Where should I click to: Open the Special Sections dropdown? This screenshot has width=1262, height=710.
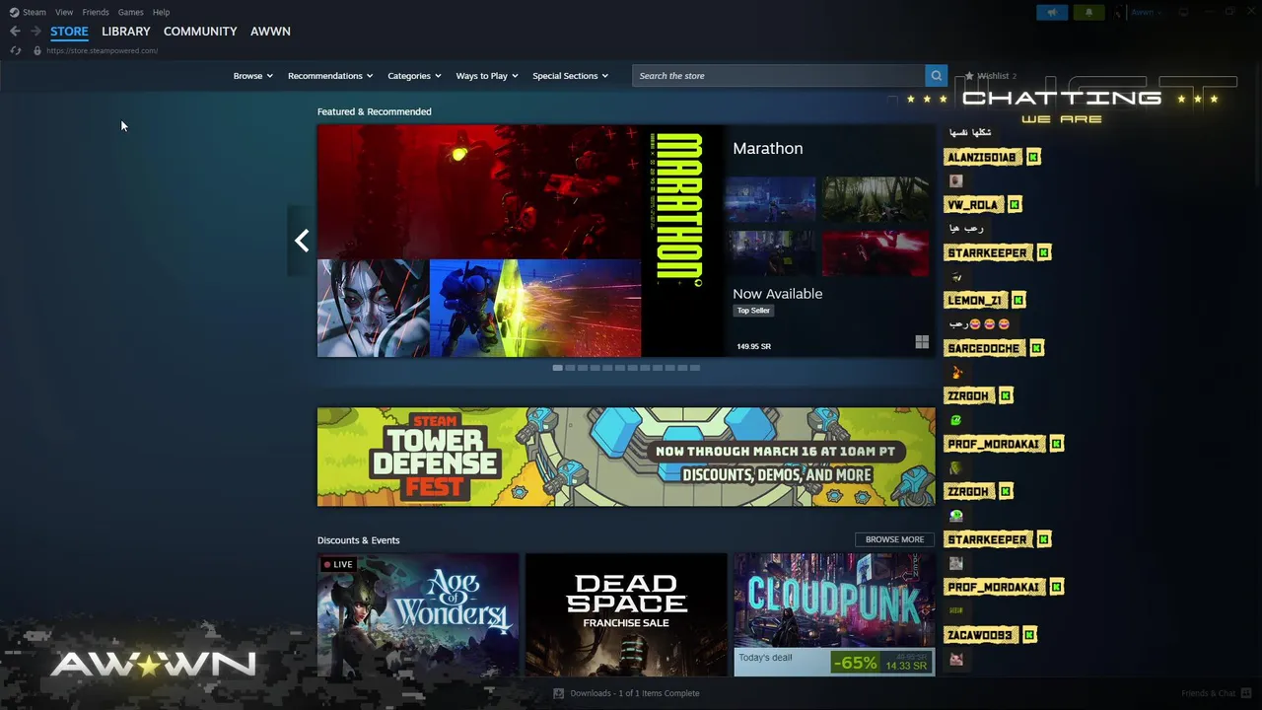[570, 76]
